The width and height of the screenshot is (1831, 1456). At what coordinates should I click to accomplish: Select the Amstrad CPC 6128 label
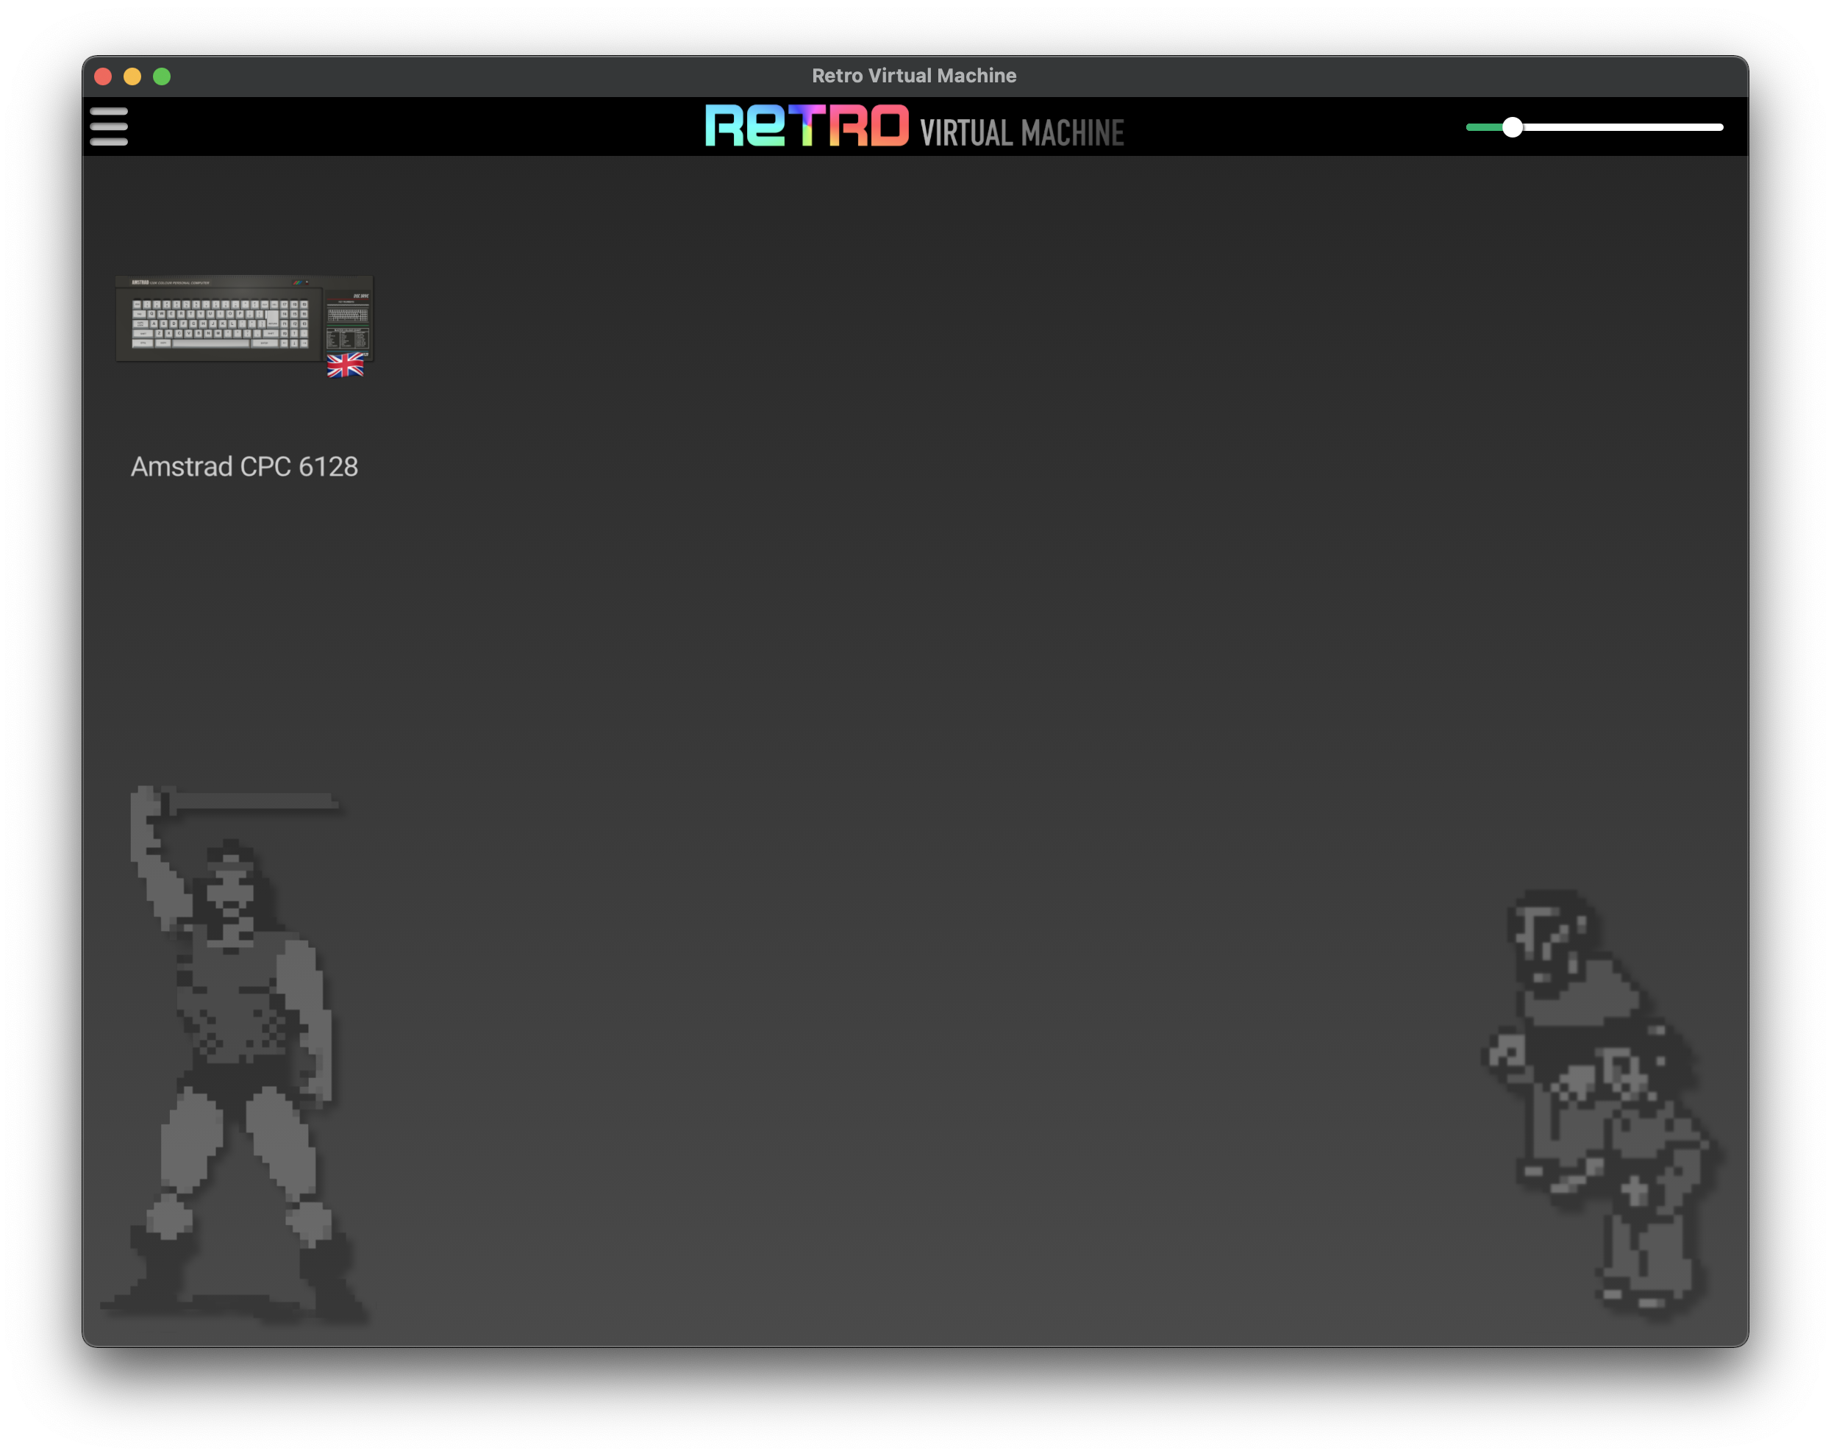tap(243, 466)
